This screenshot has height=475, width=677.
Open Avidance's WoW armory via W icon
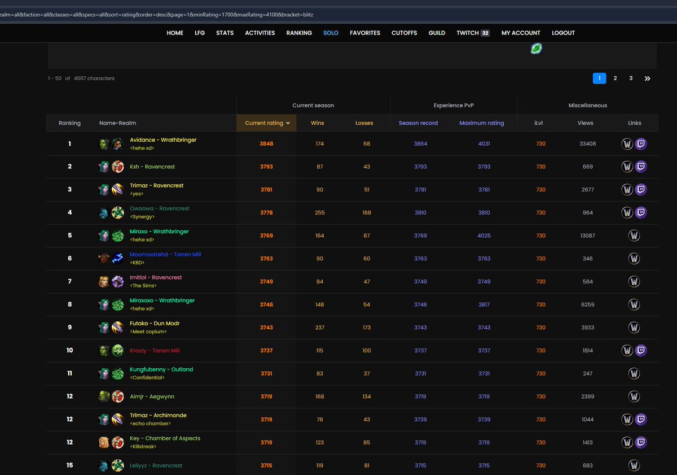tap(627, 143)
